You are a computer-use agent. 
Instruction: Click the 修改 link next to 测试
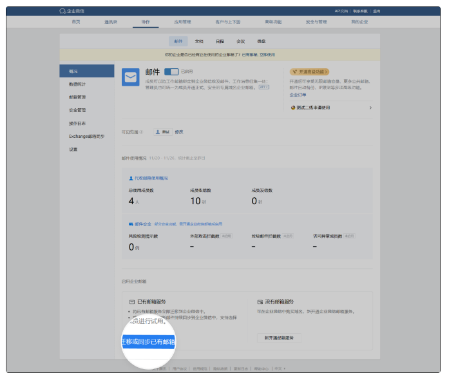tap(179, 132)
